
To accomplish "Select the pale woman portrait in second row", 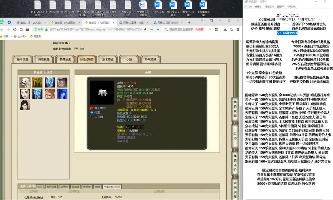I will point(25,94).
